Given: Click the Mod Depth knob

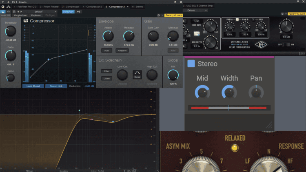Looking at the screenshot, I should (211, 42).
